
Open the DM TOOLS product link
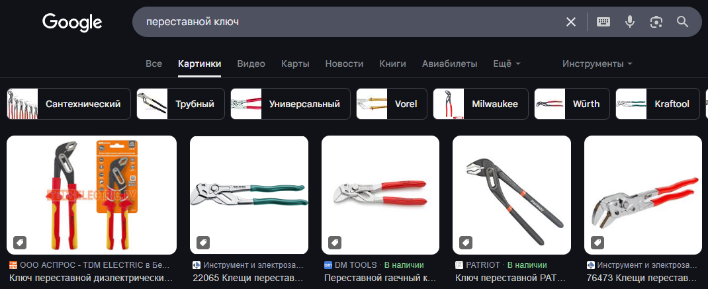tap(380, 277)
